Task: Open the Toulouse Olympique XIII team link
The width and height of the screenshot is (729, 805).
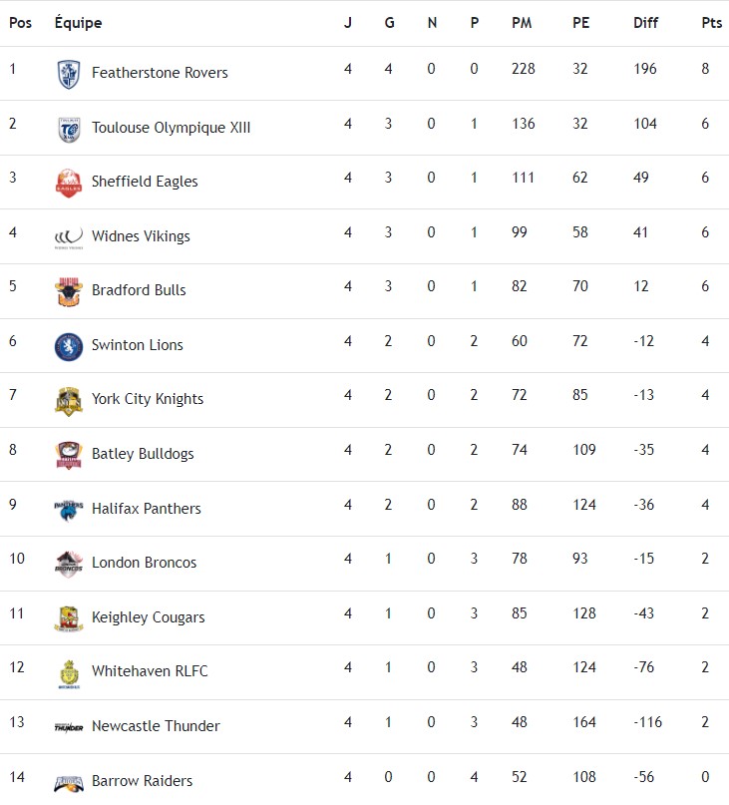Action: pyautogui.click(x=171, y=128)
